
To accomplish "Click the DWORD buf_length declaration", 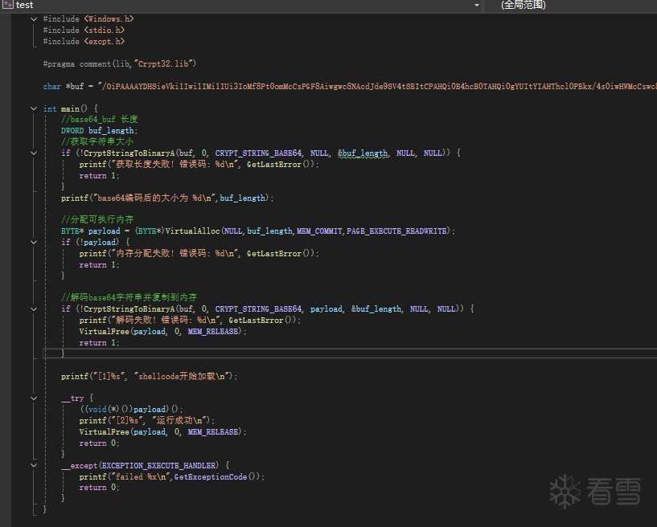I will click(x=99, y=131).
